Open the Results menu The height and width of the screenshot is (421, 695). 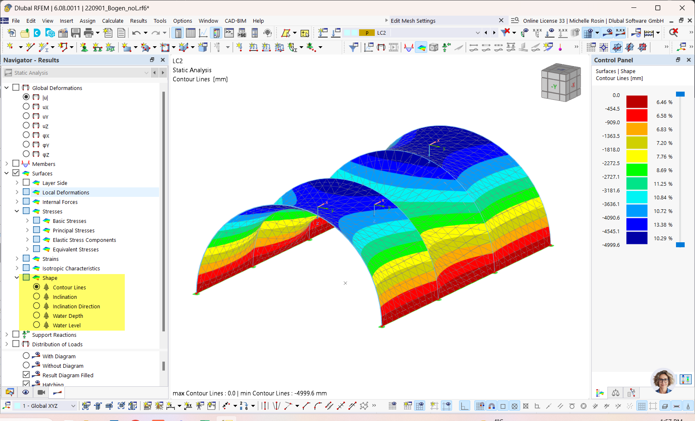[x=138, y=21]
